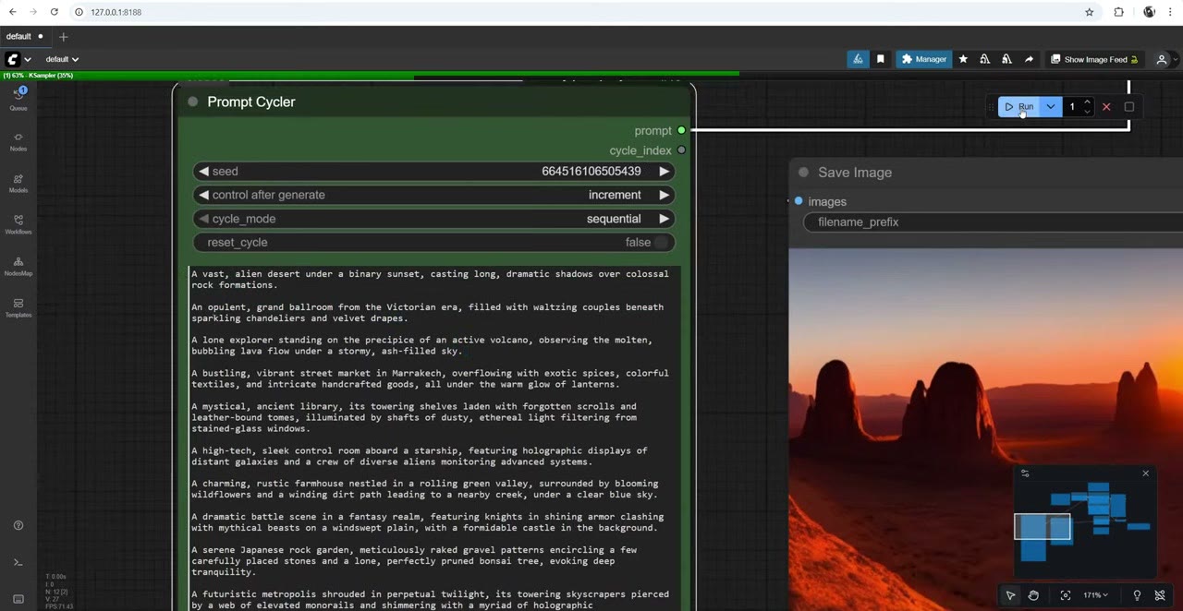
Task: Click the green KSampler progress bar
Action: [x=370, y=74]
